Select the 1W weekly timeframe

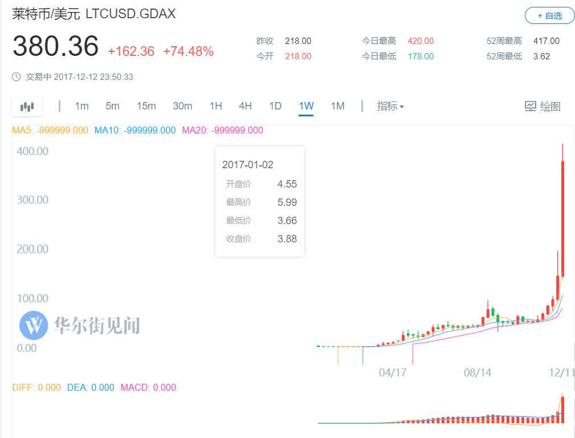click(306, 106)
